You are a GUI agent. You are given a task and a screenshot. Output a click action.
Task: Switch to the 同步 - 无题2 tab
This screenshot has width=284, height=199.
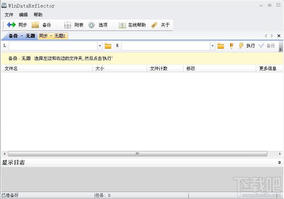click(52, 36)
